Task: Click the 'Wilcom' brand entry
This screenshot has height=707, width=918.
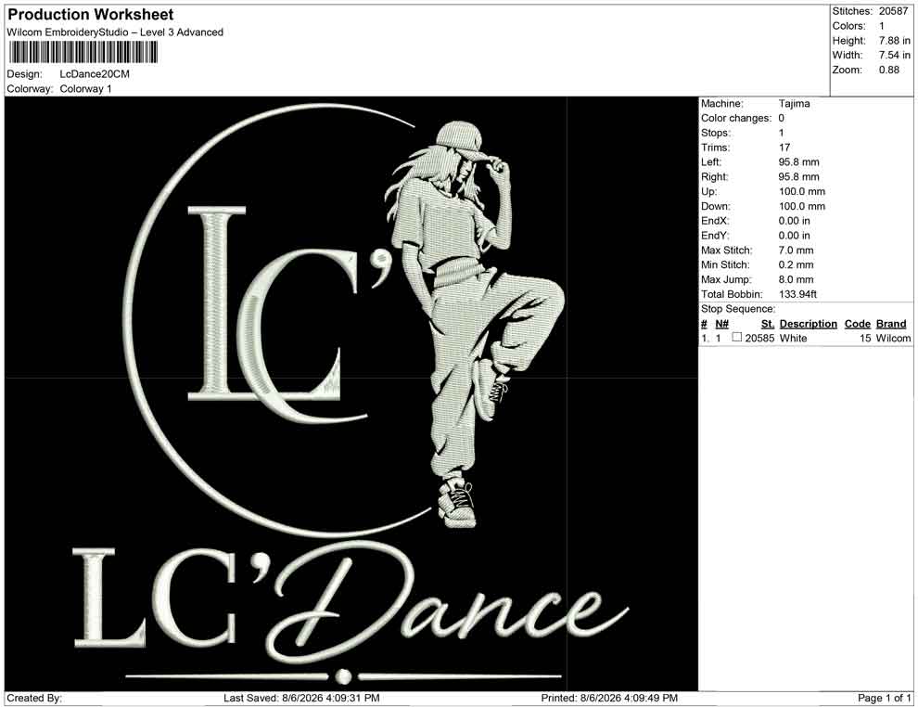Action: (893, 338)
